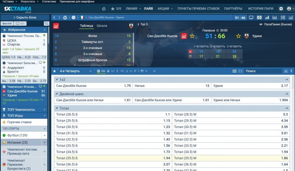Toggle favorite star beside 4-я Четверть
Viewport: 295px width, 171px height.
[x=55, y=71]
